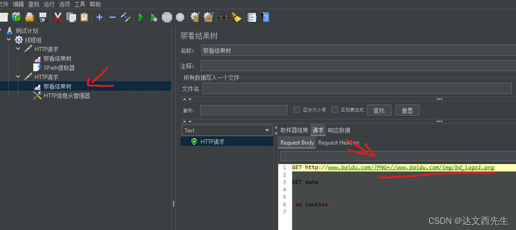This screenshot has height=230, width=516.
Task: Click the 查找 search button
Action: [379, 111]
